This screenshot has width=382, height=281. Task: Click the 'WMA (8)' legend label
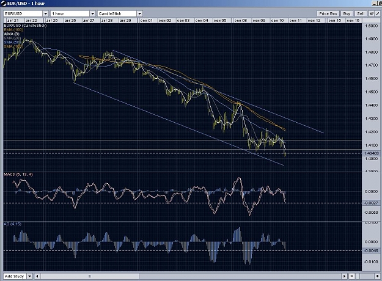(12, 34)
